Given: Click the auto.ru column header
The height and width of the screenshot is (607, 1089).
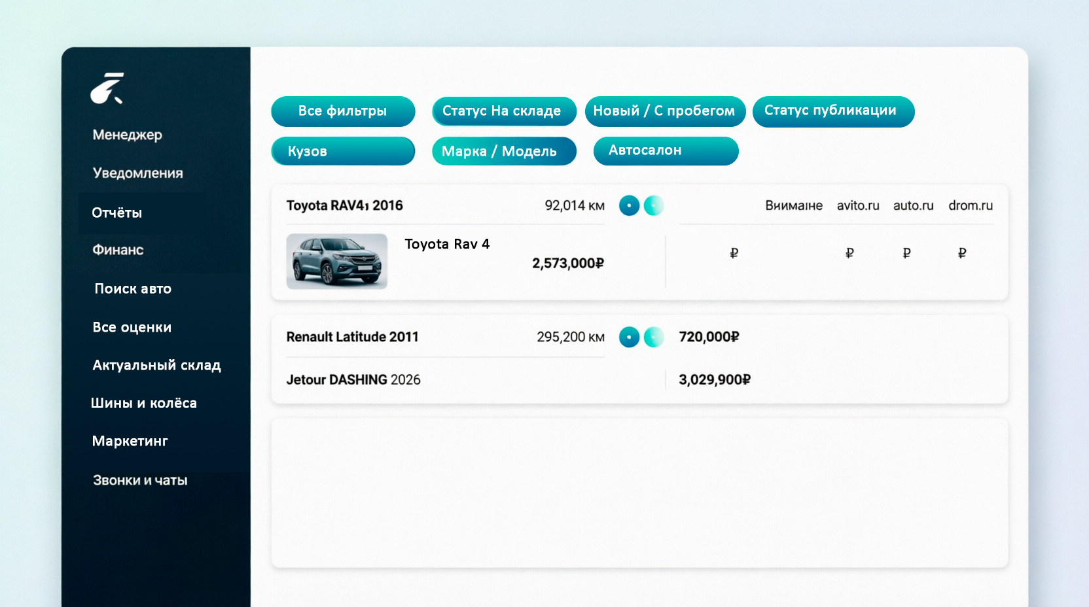Looking at the screenshot, I should coord(914,205).
